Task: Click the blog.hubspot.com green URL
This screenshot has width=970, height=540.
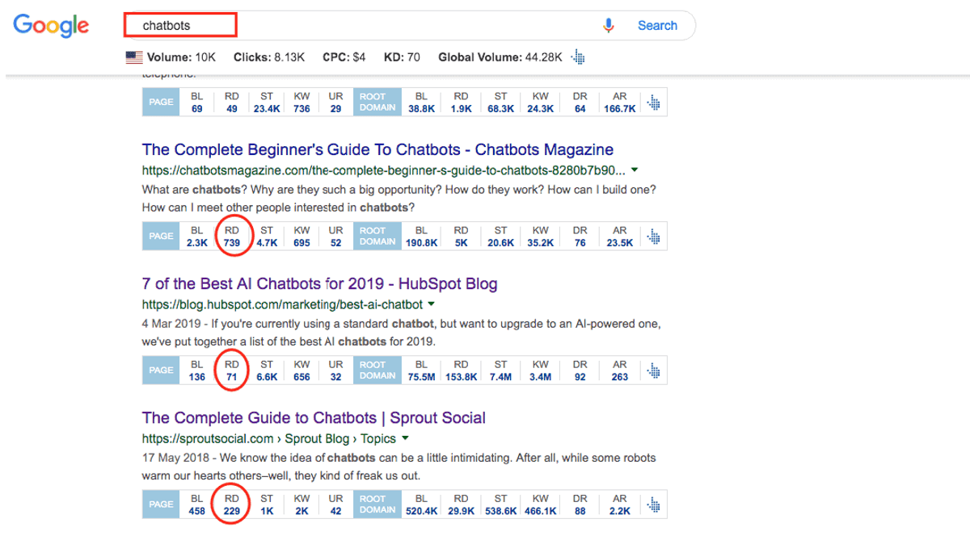Action: (282, 304)
